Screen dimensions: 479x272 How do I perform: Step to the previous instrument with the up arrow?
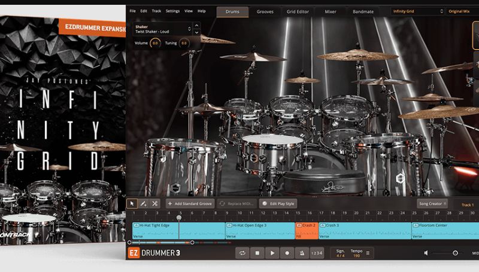197,25
